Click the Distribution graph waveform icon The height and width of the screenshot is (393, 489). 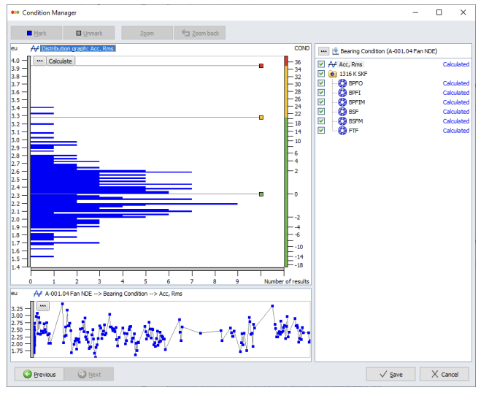34,48
